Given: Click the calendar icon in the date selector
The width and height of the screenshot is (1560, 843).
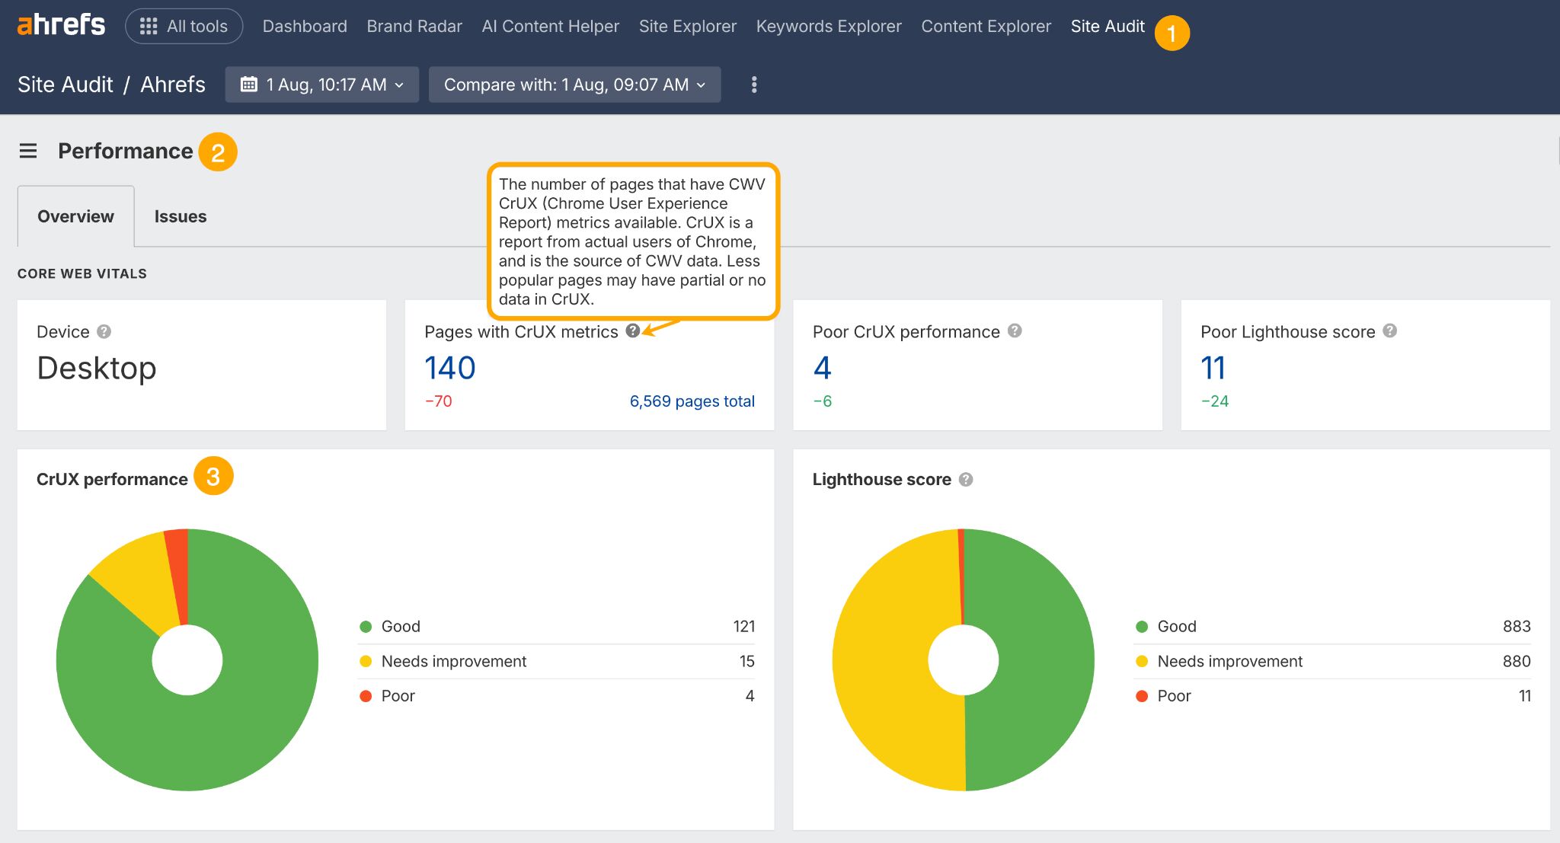Looking at the screenshot, I should (x=250, y=85).
